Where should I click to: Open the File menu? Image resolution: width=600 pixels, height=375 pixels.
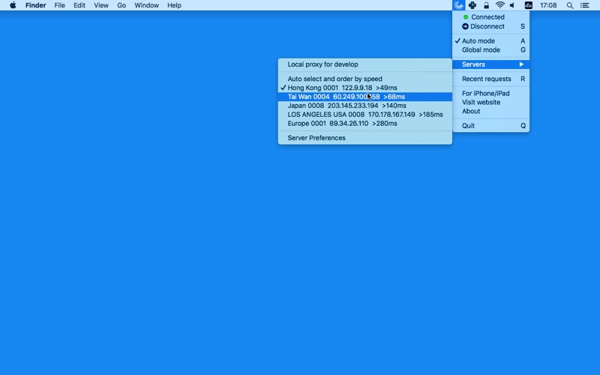[x=59, y=5]
